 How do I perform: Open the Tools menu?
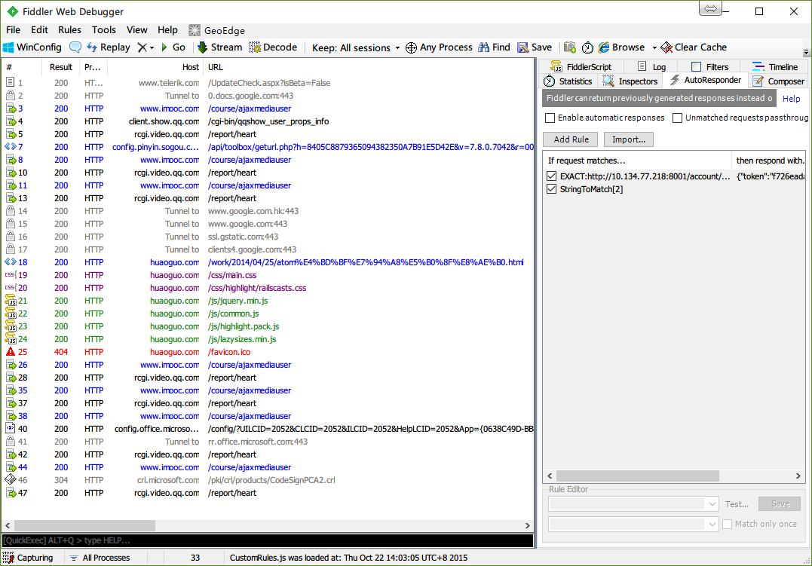pyautogui.click(x=103, y=30)
